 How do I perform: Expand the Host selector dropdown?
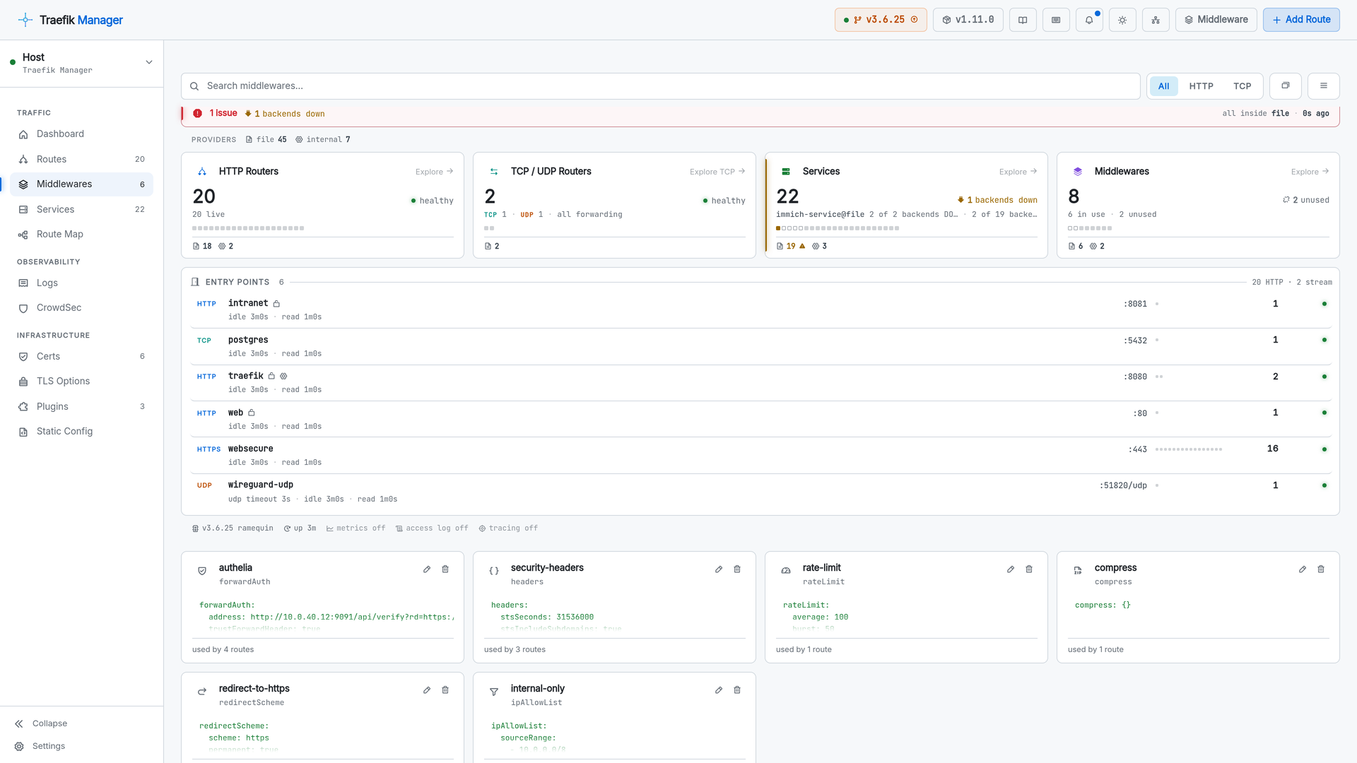(x=82, y=63)
